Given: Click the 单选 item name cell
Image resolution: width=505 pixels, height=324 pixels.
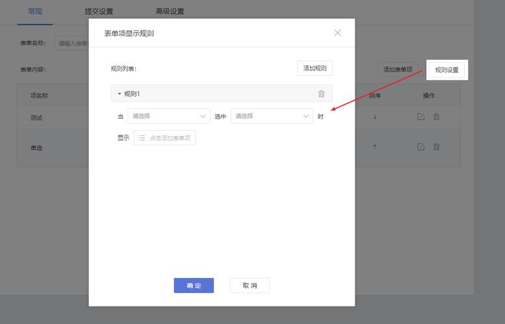Looking at the screenshot, I should click(x=36, y=148).
